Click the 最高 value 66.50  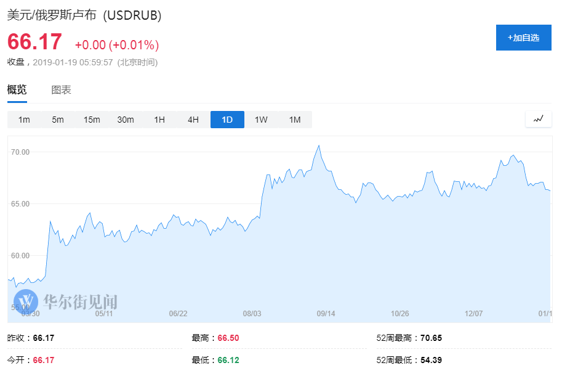228,338
